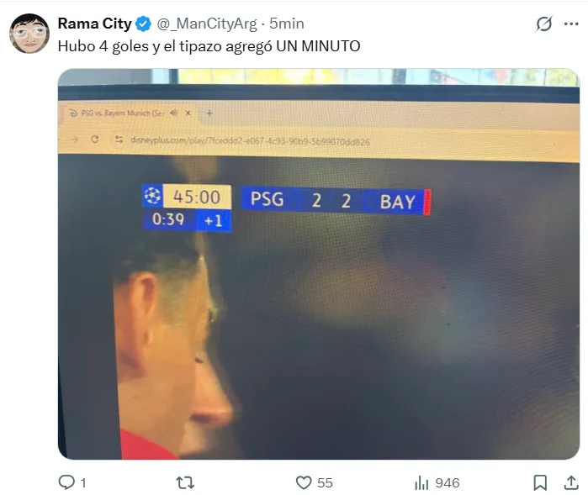
Task: Click the tweet text about UN MINUTO
Action: 209,46
